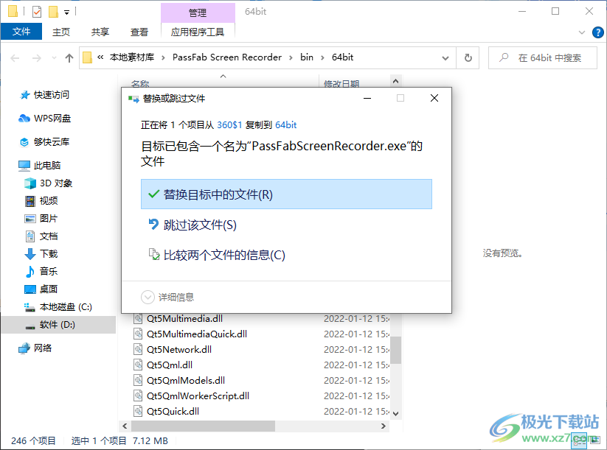The height and width of the screenshot is (450, 607).
Task: Navigate to the 本地素材库 breadcrumb
Action: click(x=132, y=57)
